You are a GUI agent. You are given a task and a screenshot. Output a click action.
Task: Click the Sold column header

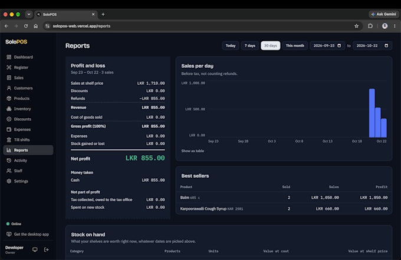pyautogui.click(x=286, y=187)
